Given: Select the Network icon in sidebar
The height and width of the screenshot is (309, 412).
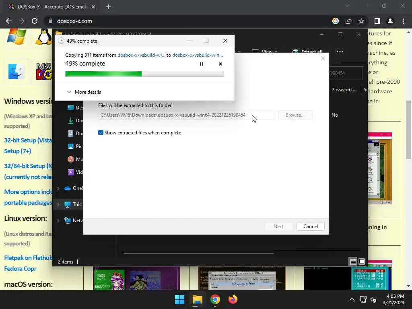Looking at the screenshot, I should pyautogui.click(x=68, y=220).
